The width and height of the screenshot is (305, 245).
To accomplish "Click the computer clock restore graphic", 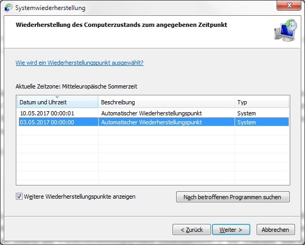I will tap(286, 30).
